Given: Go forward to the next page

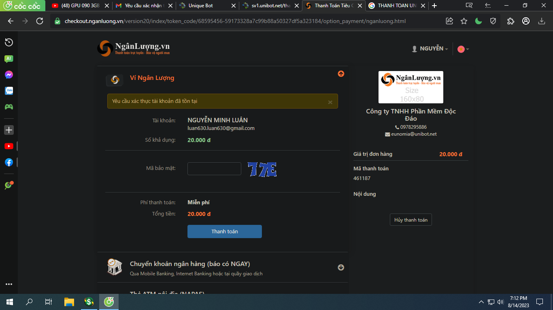Looking at the screenshot, I should tap(25, 21).
